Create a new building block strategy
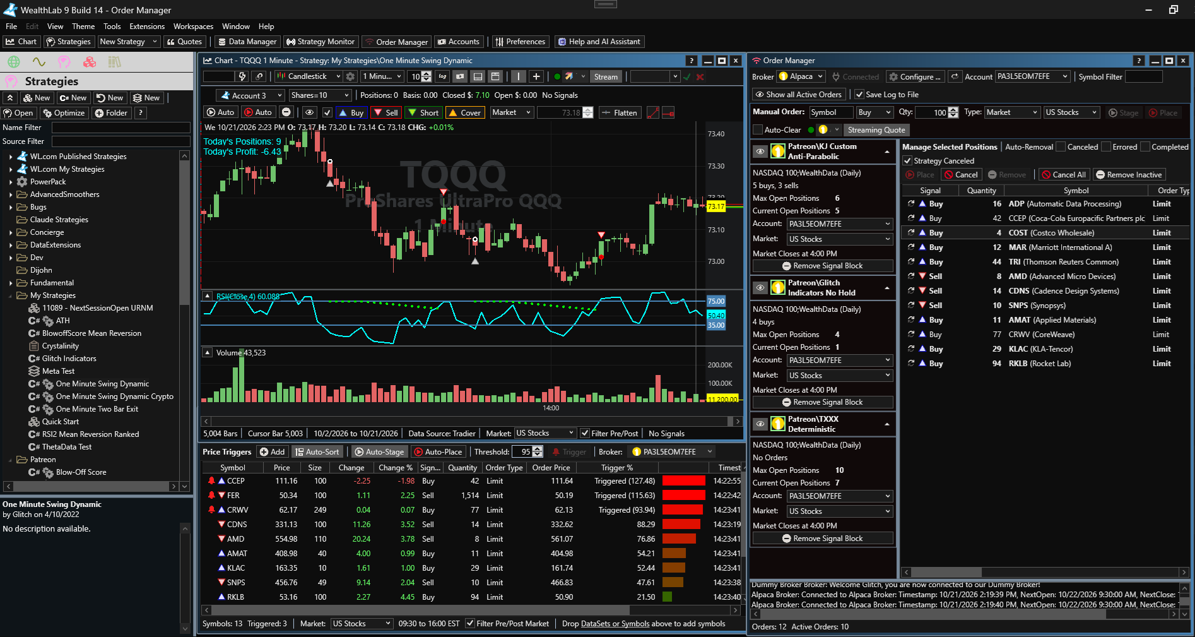The image size is (1195, 637). 36,98
